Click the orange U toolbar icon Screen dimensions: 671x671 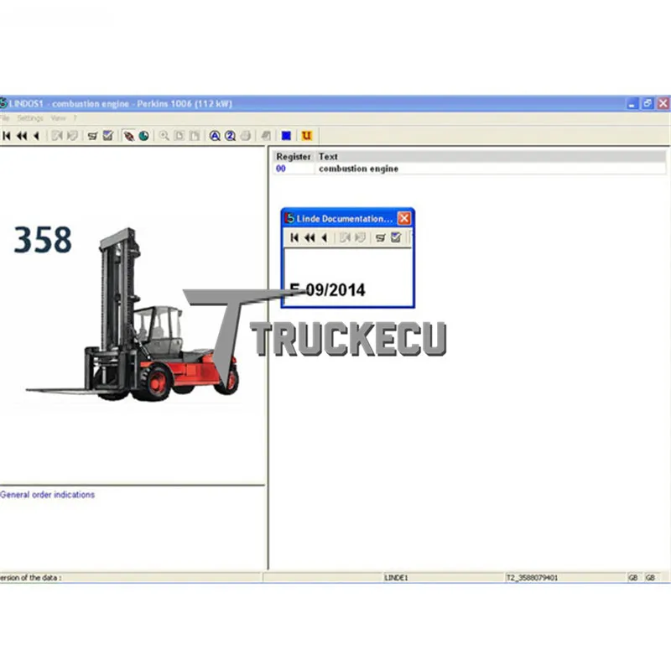(307, 136)
